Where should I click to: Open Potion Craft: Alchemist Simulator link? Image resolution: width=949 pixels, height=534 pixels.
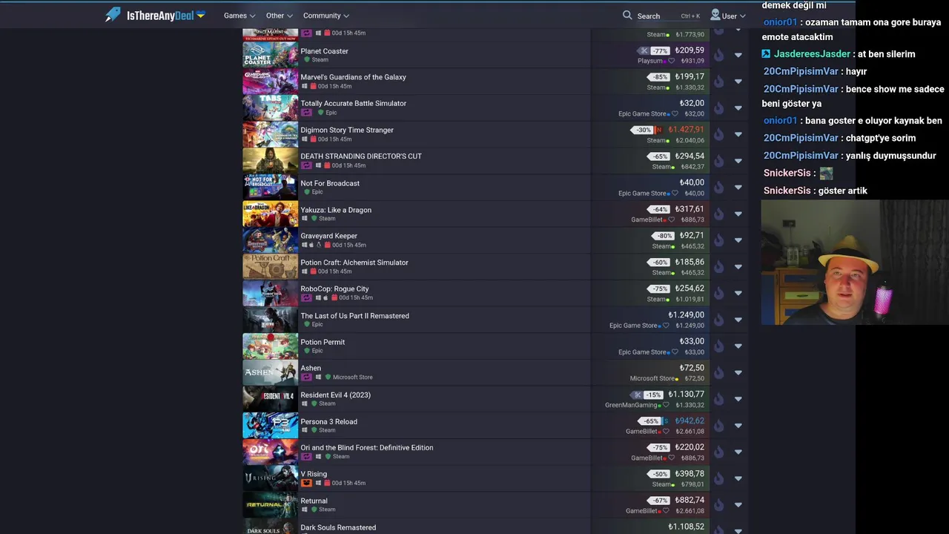[x=354, y=263]
